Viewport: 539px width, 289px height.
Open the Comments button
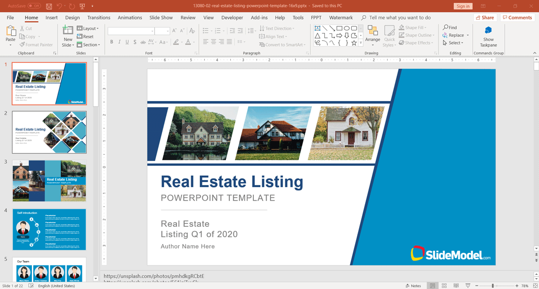coord(518,18)
